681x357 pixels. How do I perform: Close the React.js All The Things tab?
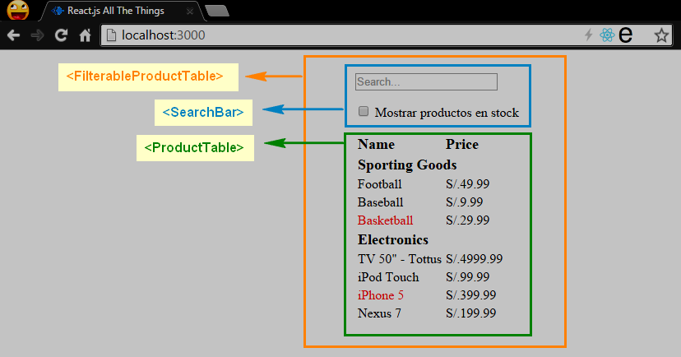tap(190, 12)
